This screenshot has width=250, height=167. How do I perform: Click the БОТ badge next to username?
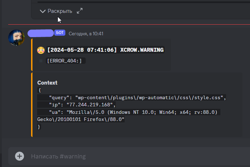point(60,33)
